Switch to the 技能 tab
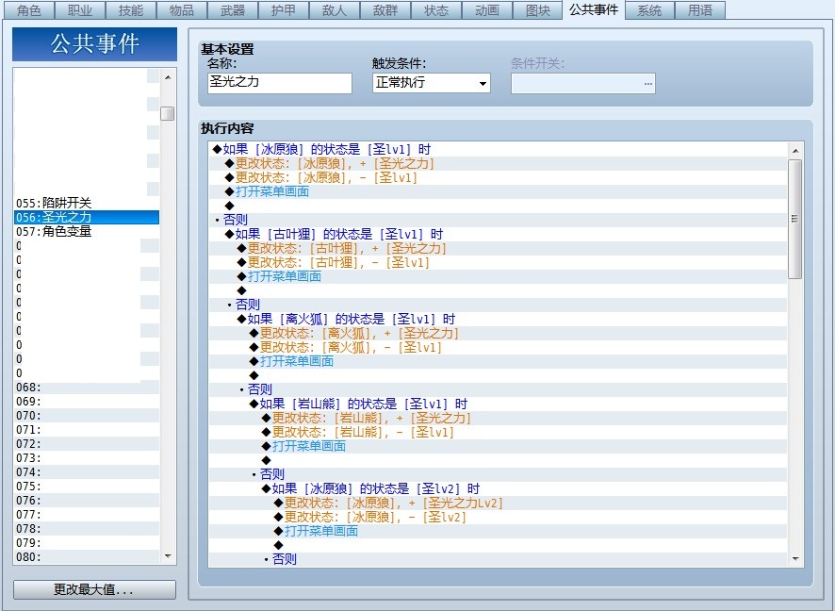The width and height of the screenshot is (835, 611). pos(131,10)
